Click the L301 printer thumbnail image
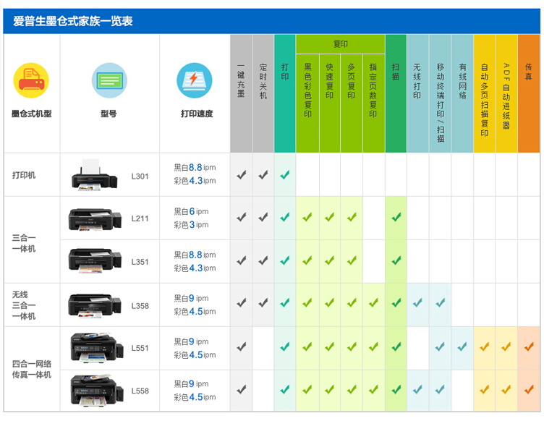 [x=94, y=175]
